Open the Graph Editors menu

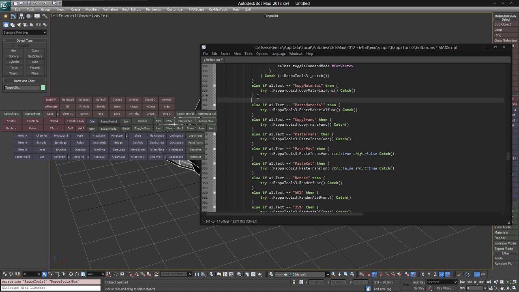tap(131, 9)
